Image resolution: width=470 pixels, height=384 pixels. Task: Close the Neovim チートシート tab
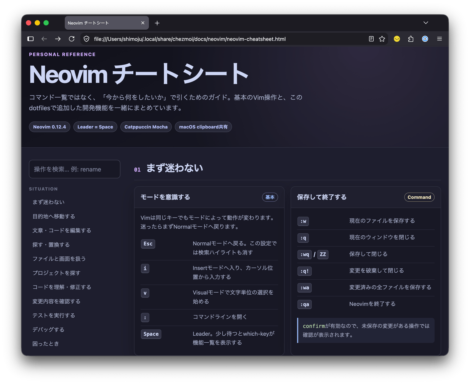pyautogui.click(x=143, y=23)
